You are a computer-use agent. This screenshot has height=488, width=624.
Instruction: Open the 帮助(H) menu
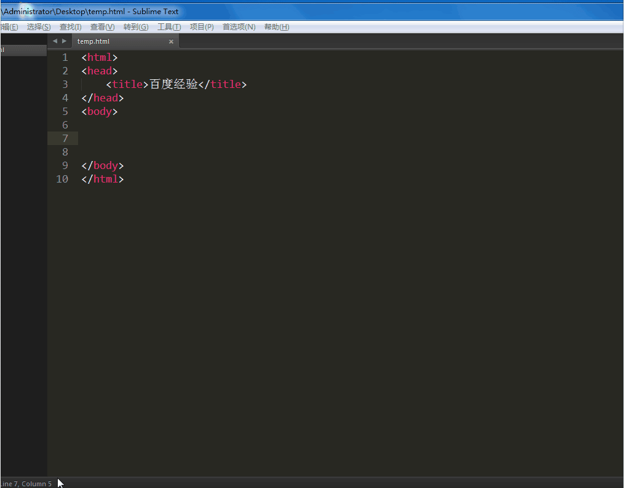277,26
